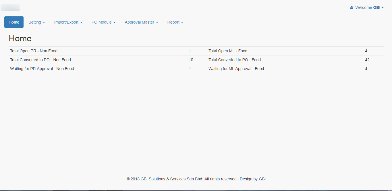Click the company logo in top-left corner
The height and width of the screenshot is (191, 392).
tap(10, 7)
